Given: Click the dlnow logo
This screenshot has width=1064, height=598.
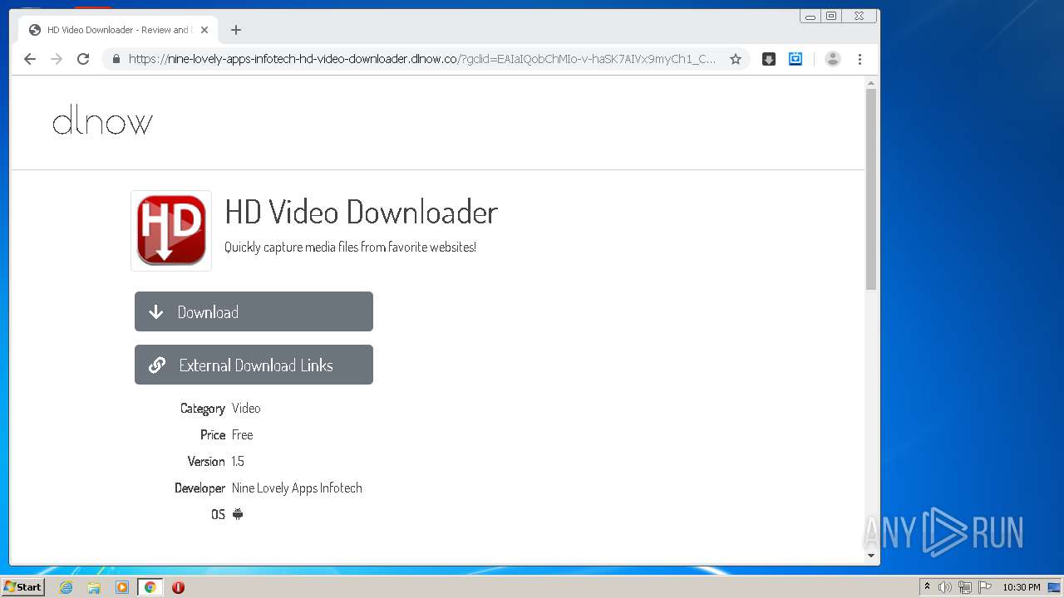Looking at the screenshot, I should pyautogui.click(x=102, y=122).
